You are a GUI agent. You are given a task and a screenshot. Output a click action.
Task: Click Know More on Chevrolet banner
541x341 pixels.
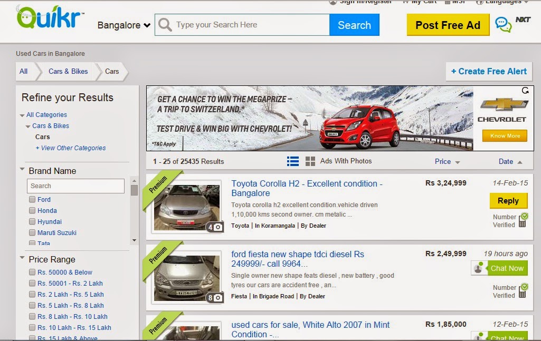click(x=505, y=135)
